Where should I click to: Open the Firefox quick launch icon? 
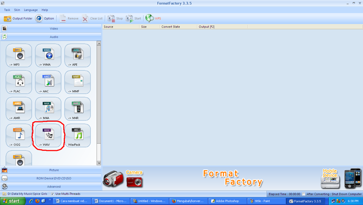coord(37,201)
